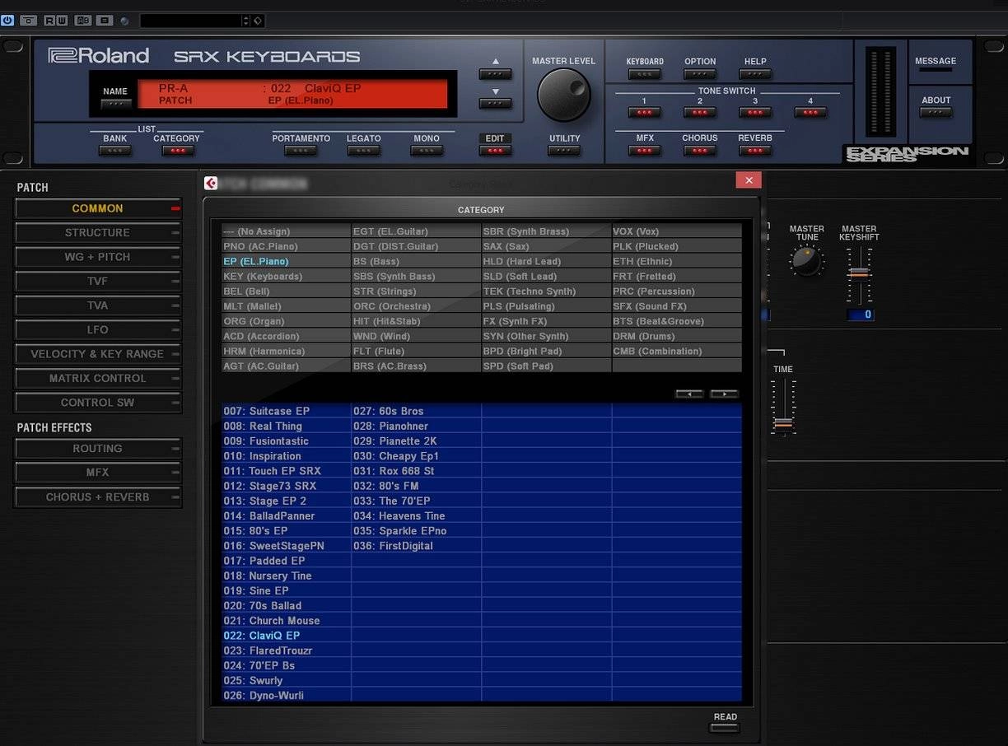Open the MFX patch effects tab
The height and width of the screenshot is (746, 1008).
pyautogui.click(x=98, y=473)
